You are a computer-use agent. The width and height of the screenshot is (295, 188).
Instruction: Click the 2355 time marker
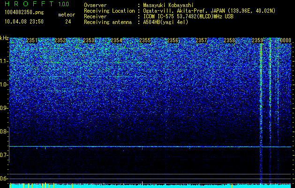click(145, 40)
